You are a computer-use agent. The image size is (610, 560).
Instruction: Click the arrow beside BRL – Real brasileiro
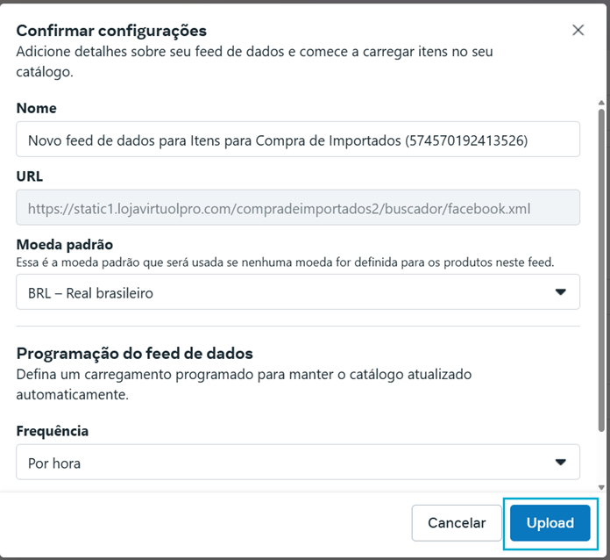coord(560,292)
